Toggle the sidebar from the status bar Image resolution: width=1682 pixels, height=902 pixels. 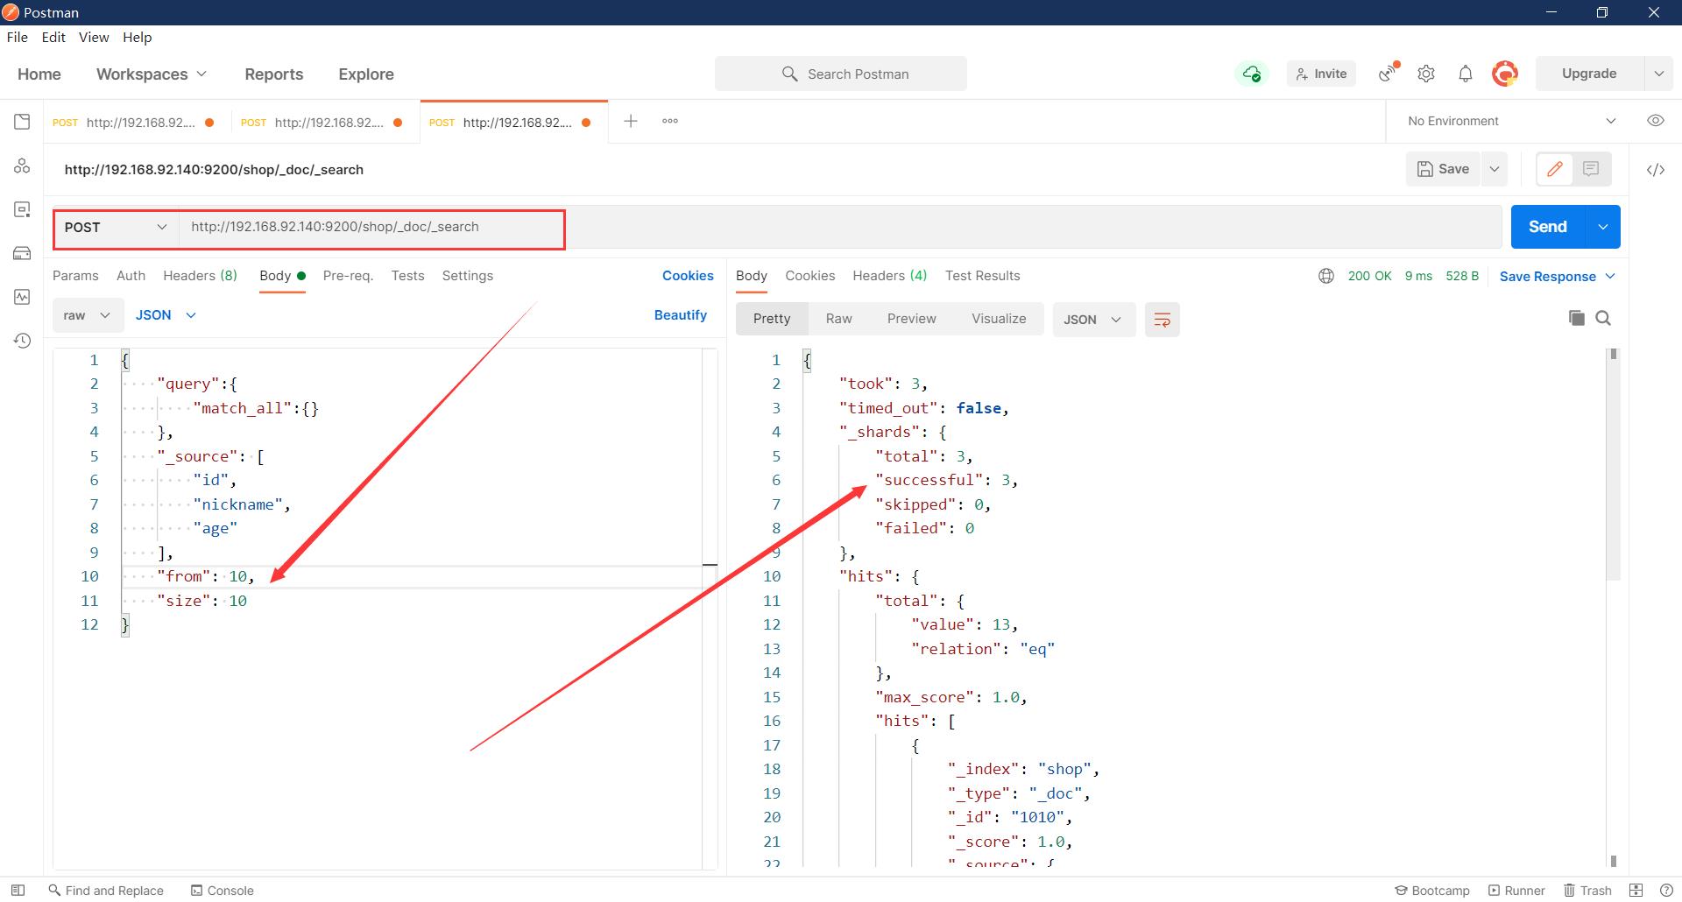pos(18,891)
